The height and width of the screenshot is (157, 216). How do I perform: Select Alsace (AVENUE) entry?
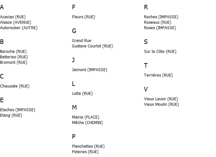click(16, 22)
